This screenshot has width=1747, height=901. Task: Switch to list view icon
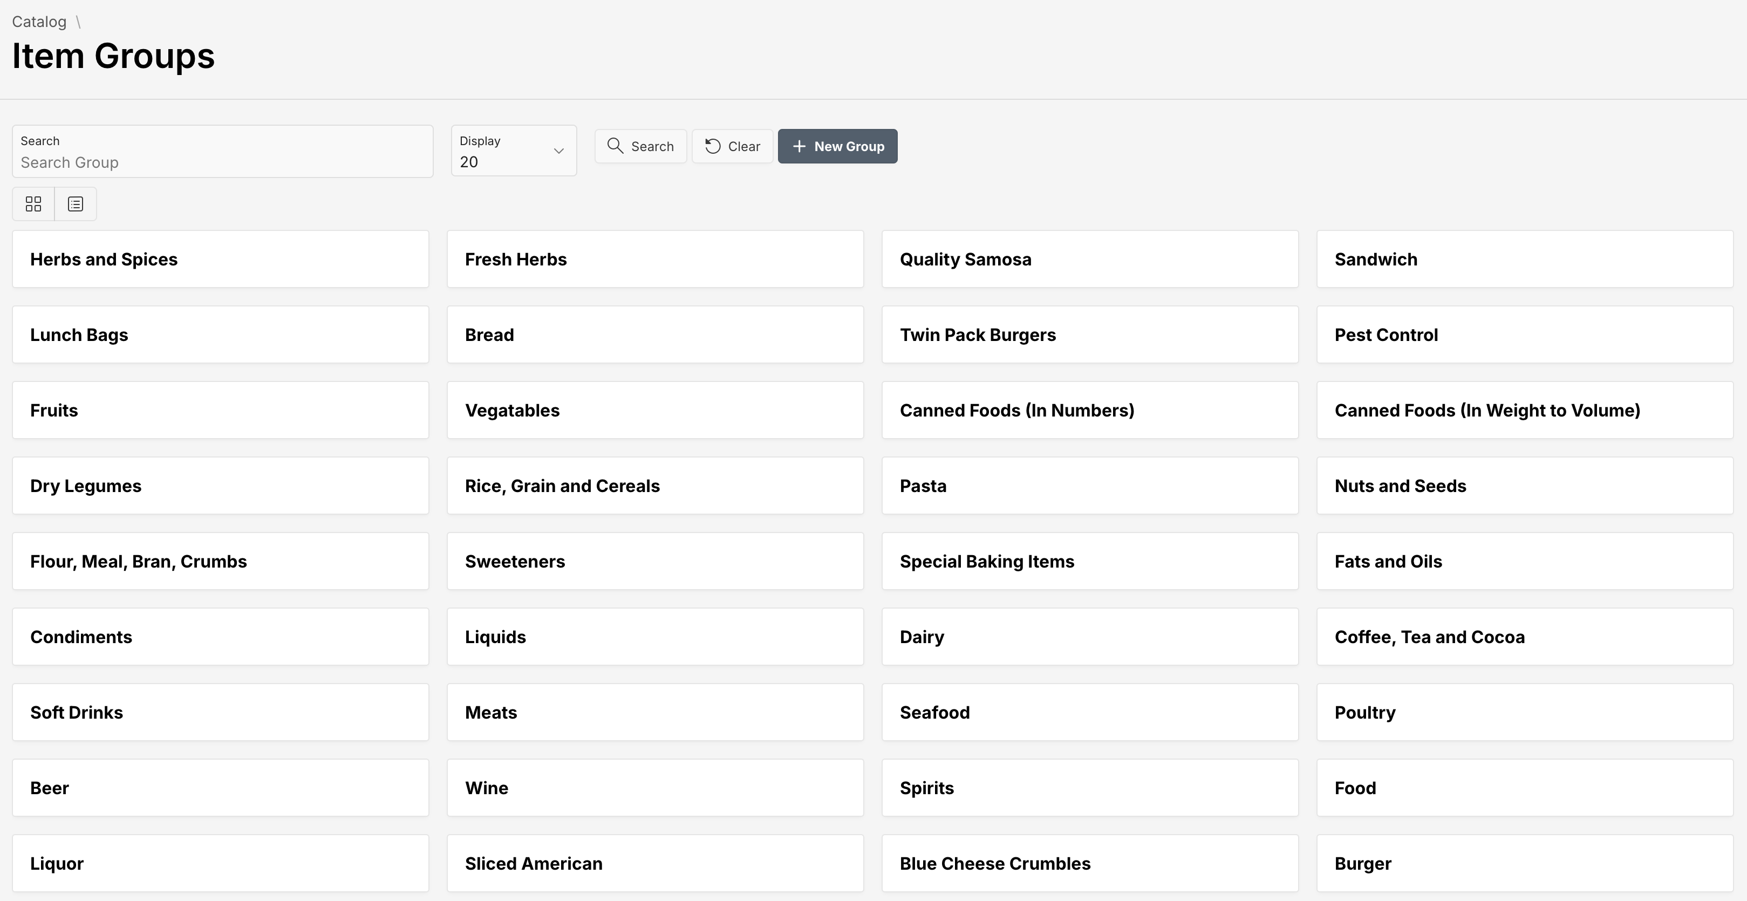pos(76,204)
